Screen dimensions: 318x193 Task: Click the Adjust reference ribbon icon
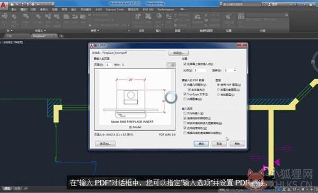point(83,16)
